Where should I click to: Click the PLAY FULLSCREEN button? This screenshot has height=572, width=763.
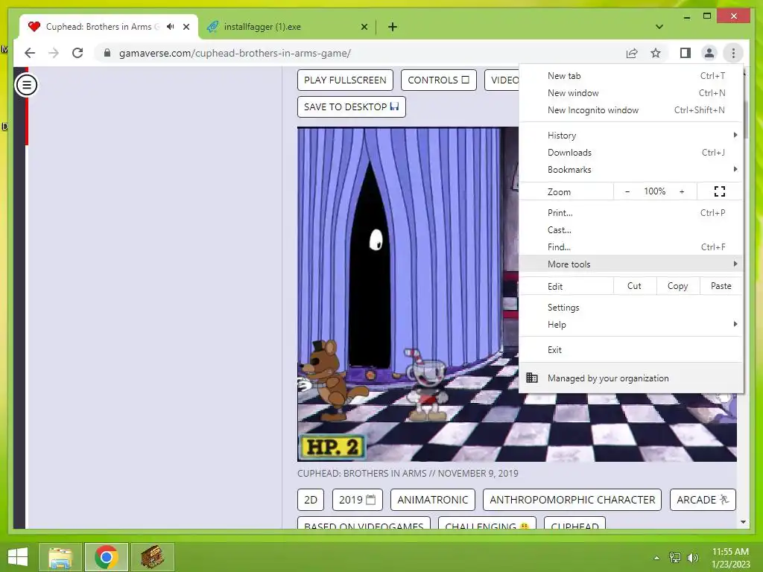(345, 80)
